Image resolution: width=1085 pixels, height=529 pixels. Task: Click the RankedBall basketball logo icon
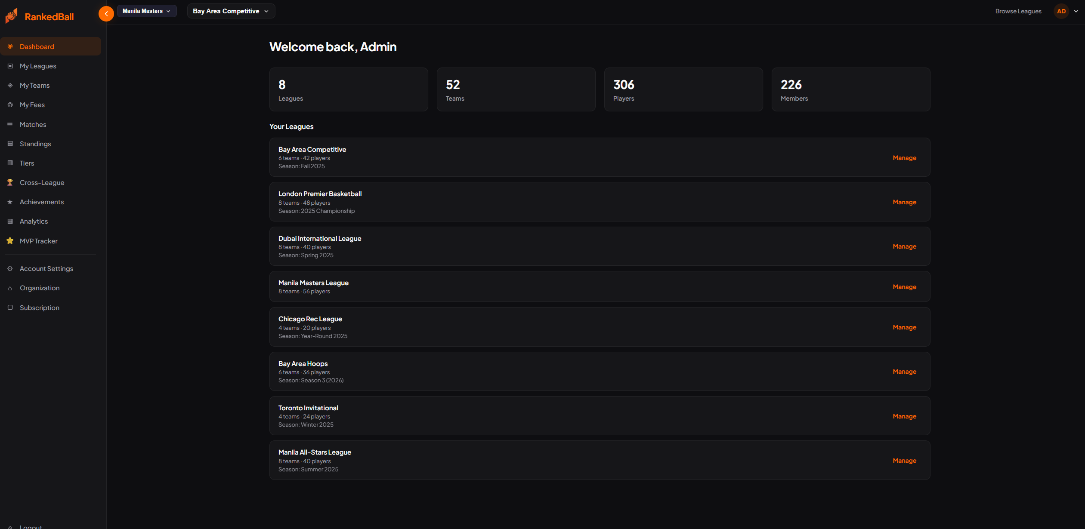pos(12,16)
